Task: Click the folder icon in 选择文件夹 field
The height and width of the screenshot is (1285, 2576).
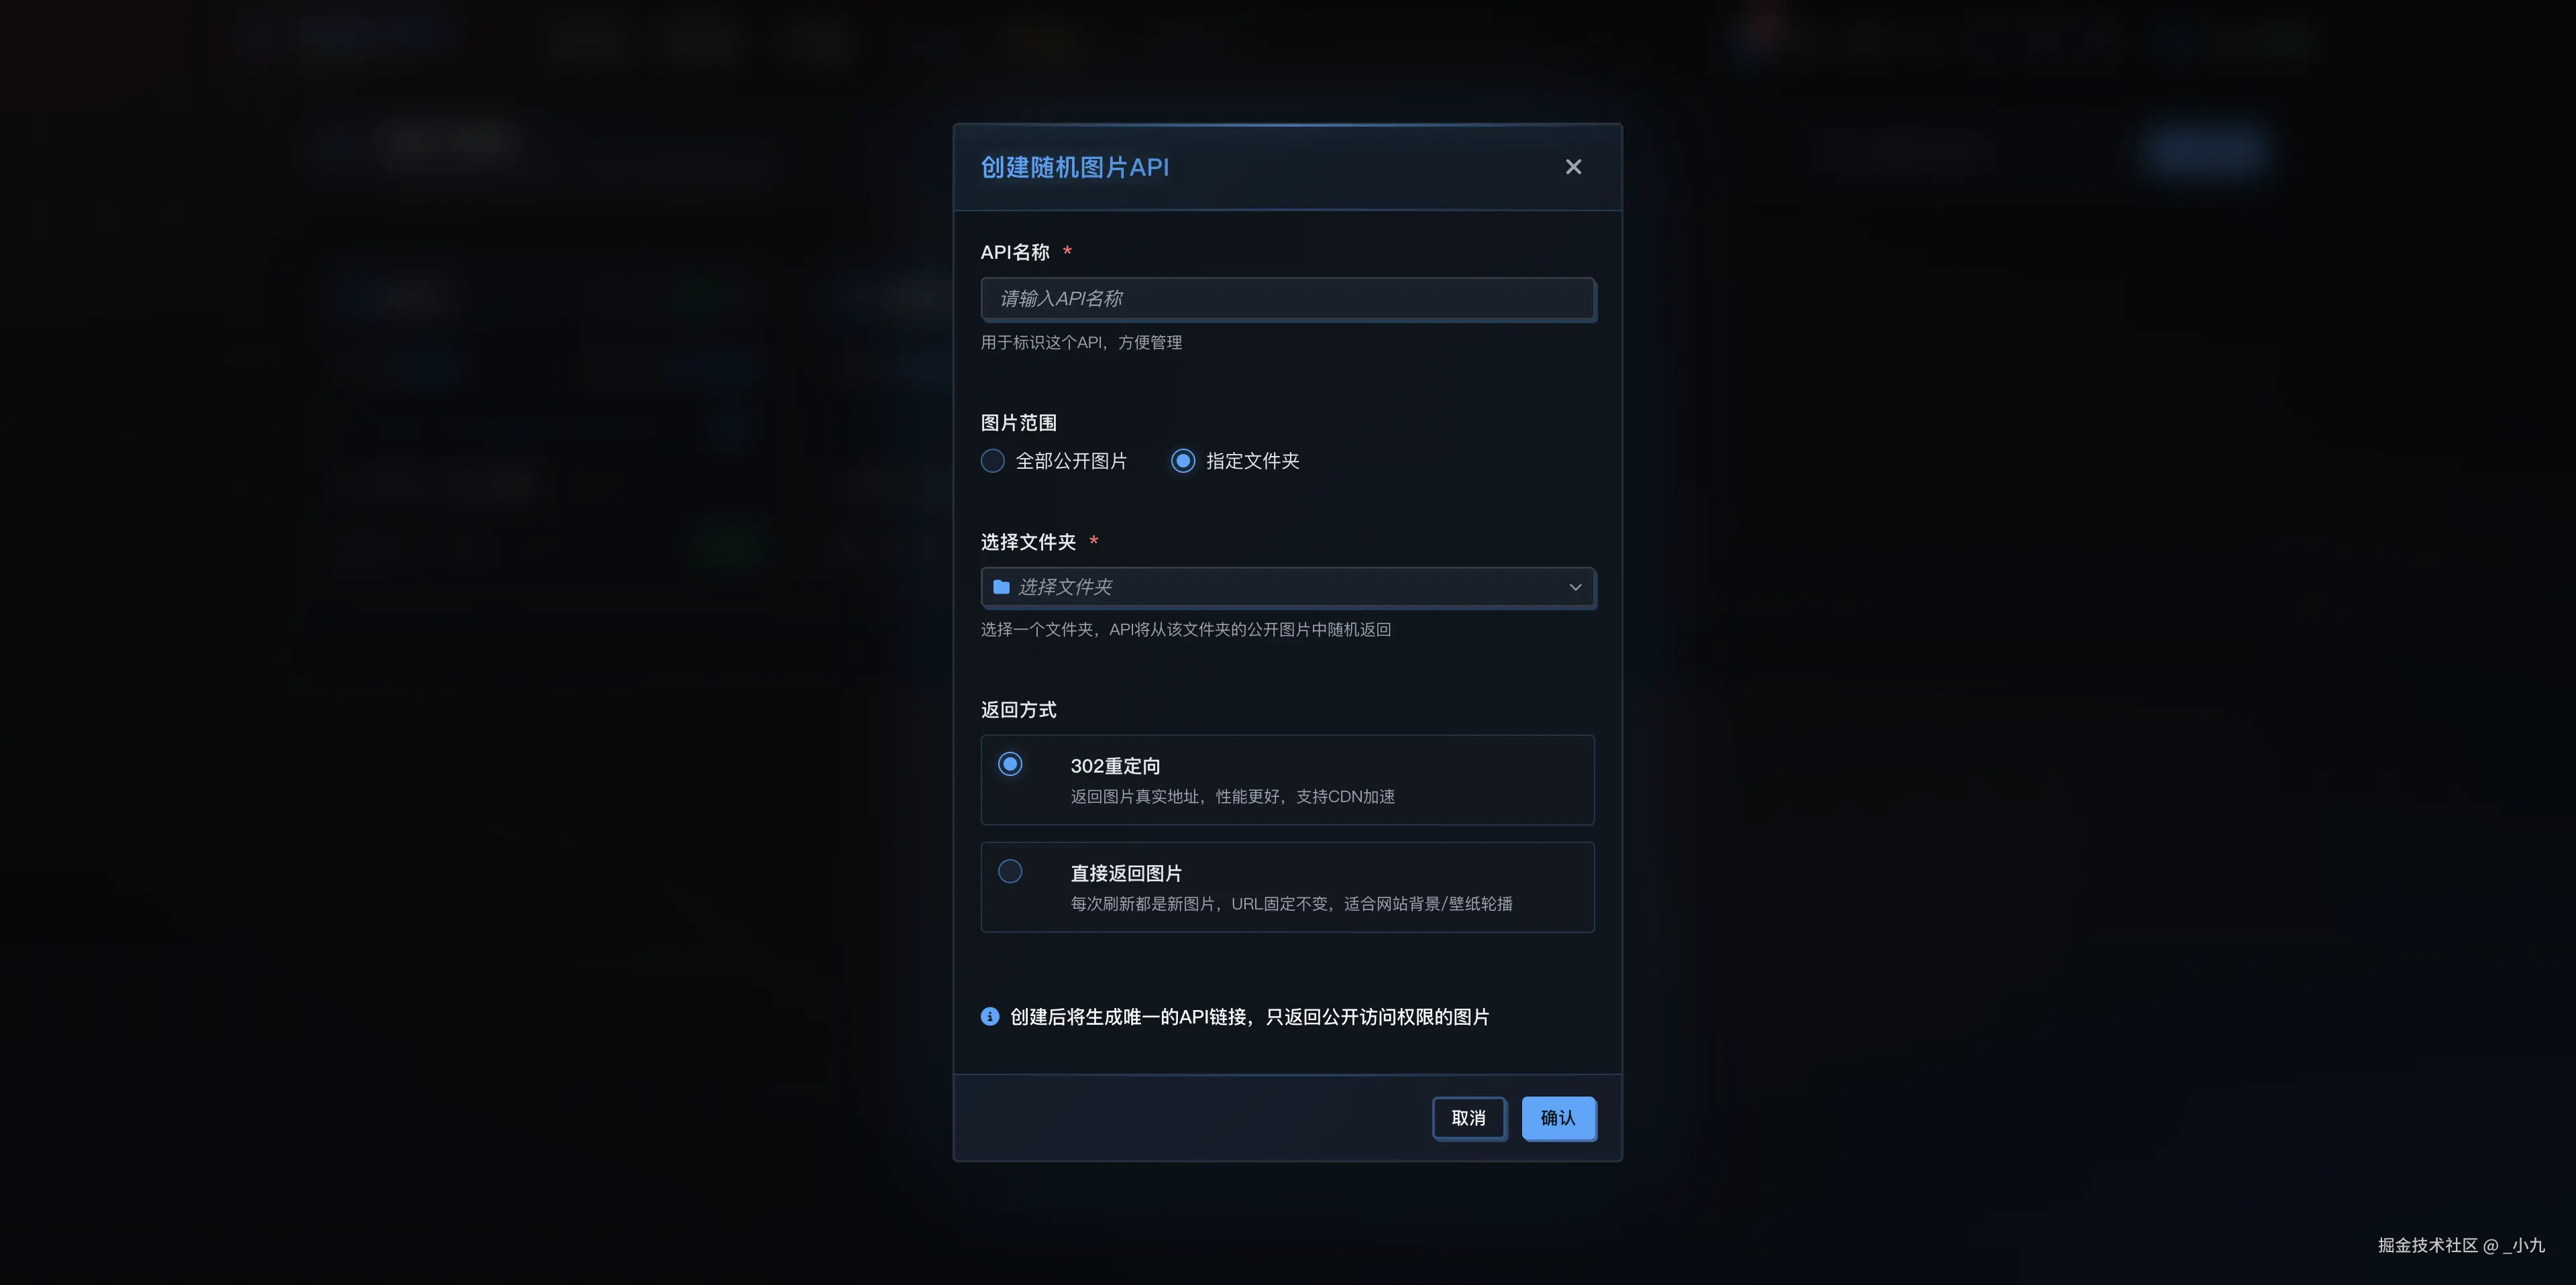Action: coord(1001,587)
